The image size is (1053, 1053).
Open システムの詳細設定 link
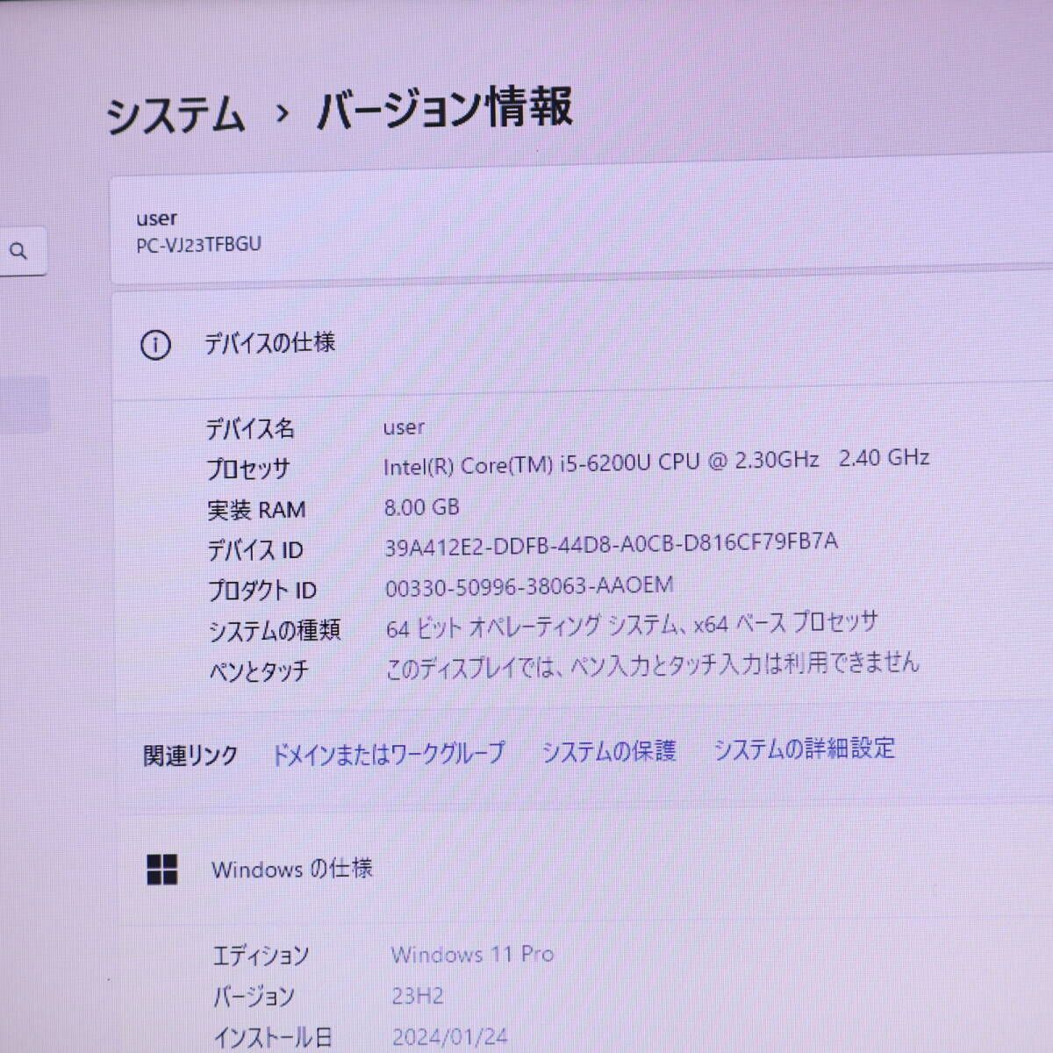804,748
